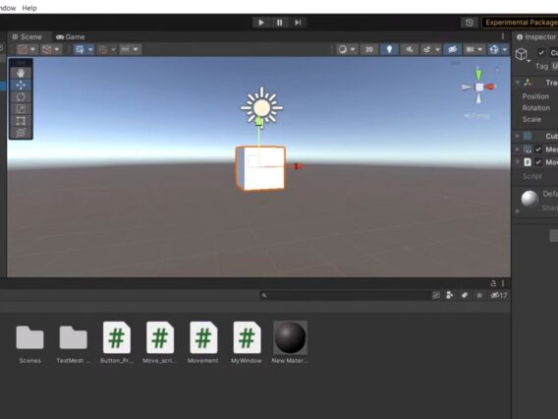Click the draw mode shading sphere icon

tap(342, 49)
